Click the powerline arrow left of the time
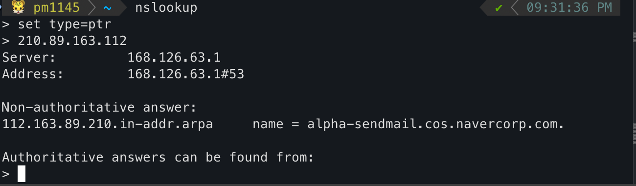This screenshot has width=636, height=186. click(x=515, y=8)
